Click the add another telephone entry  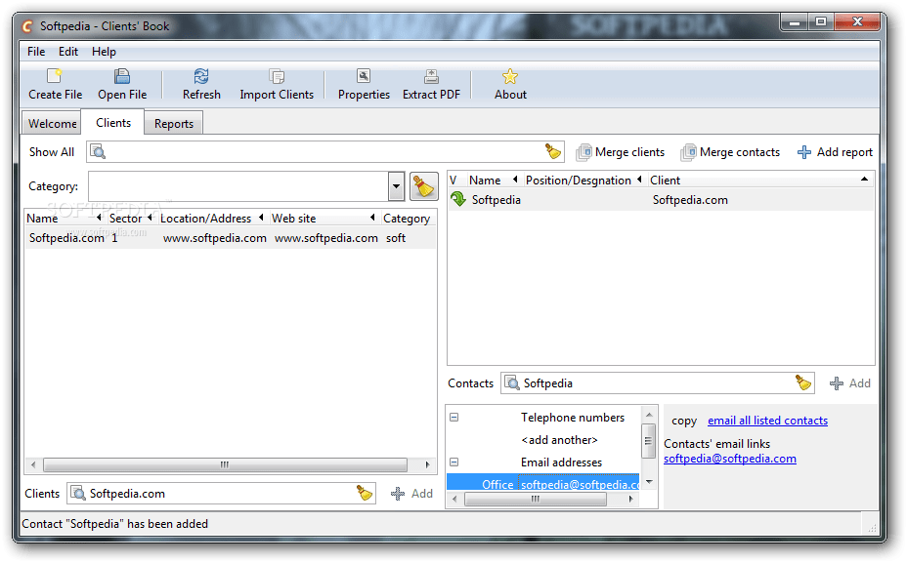tap(559, 440)
